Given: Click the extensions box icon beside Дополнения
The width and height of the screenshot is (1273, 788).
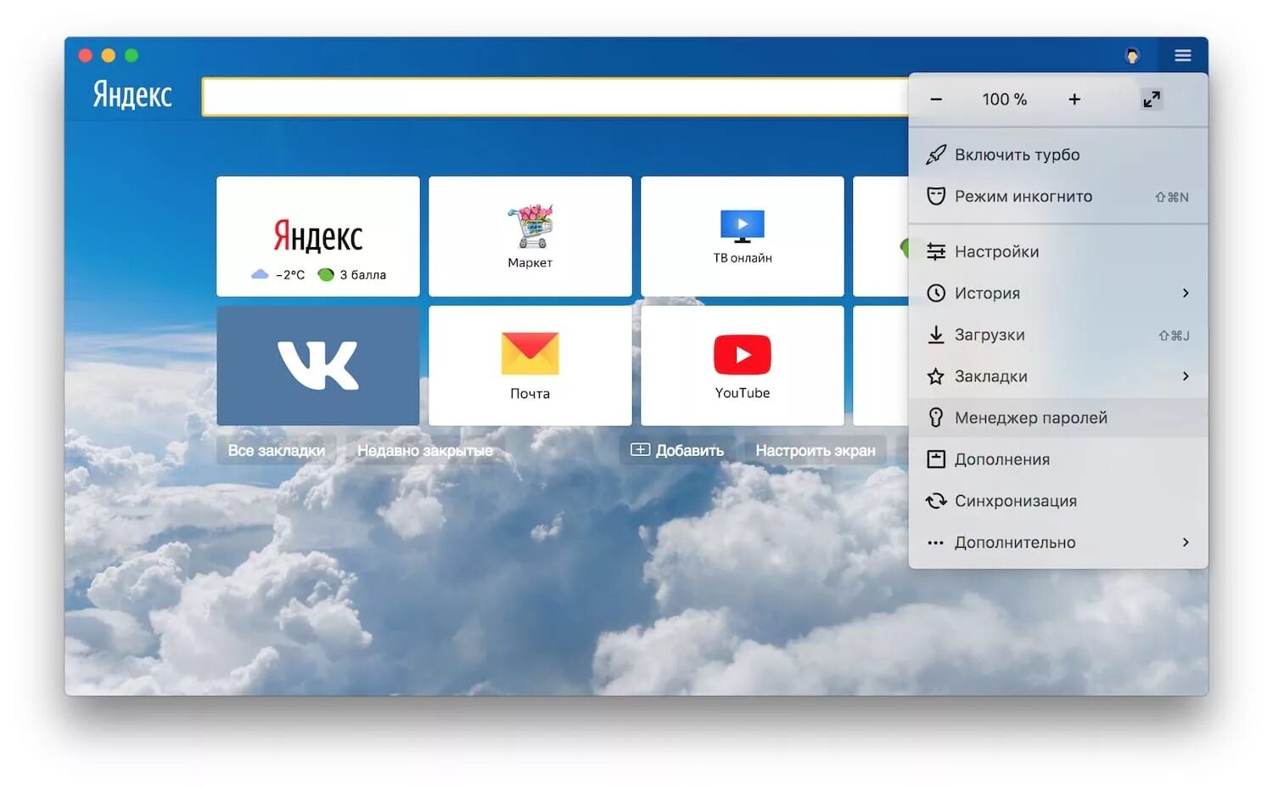Looking at the screenshot, I should 935,459.
